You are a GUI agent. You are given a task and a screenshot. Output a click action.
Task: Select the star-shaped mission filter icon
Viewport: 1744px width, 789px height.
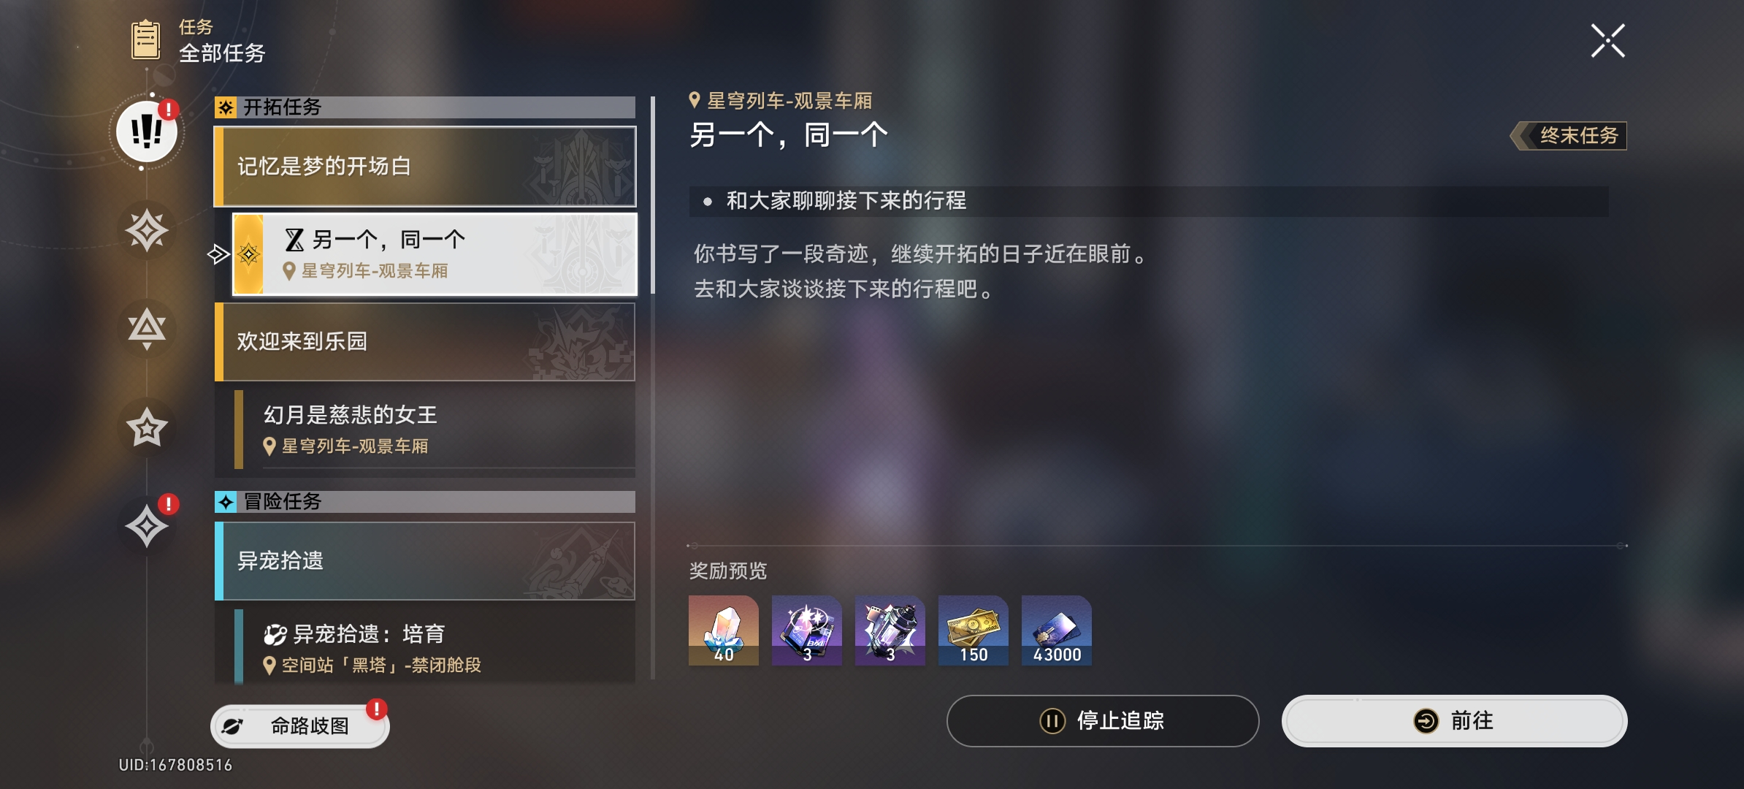(147, 427)
